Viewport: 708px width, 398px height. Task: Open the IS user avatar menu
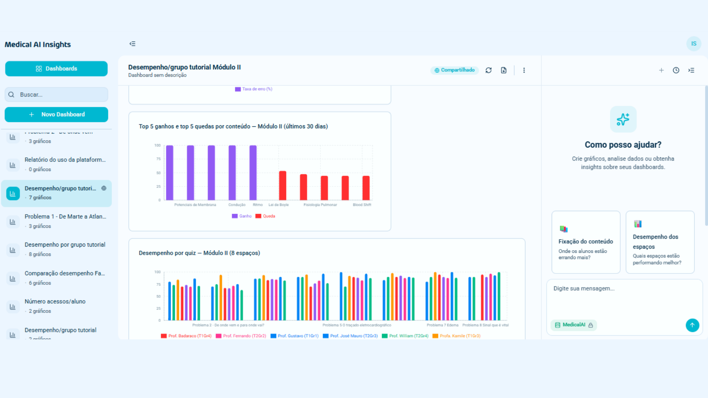point(694,43)
